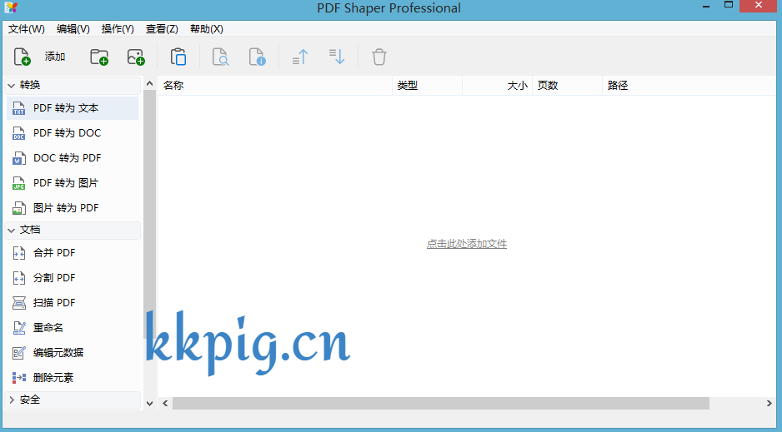Click the PDF Shaper app icon
Screen dimensions: 782x432
pos(11,7)
